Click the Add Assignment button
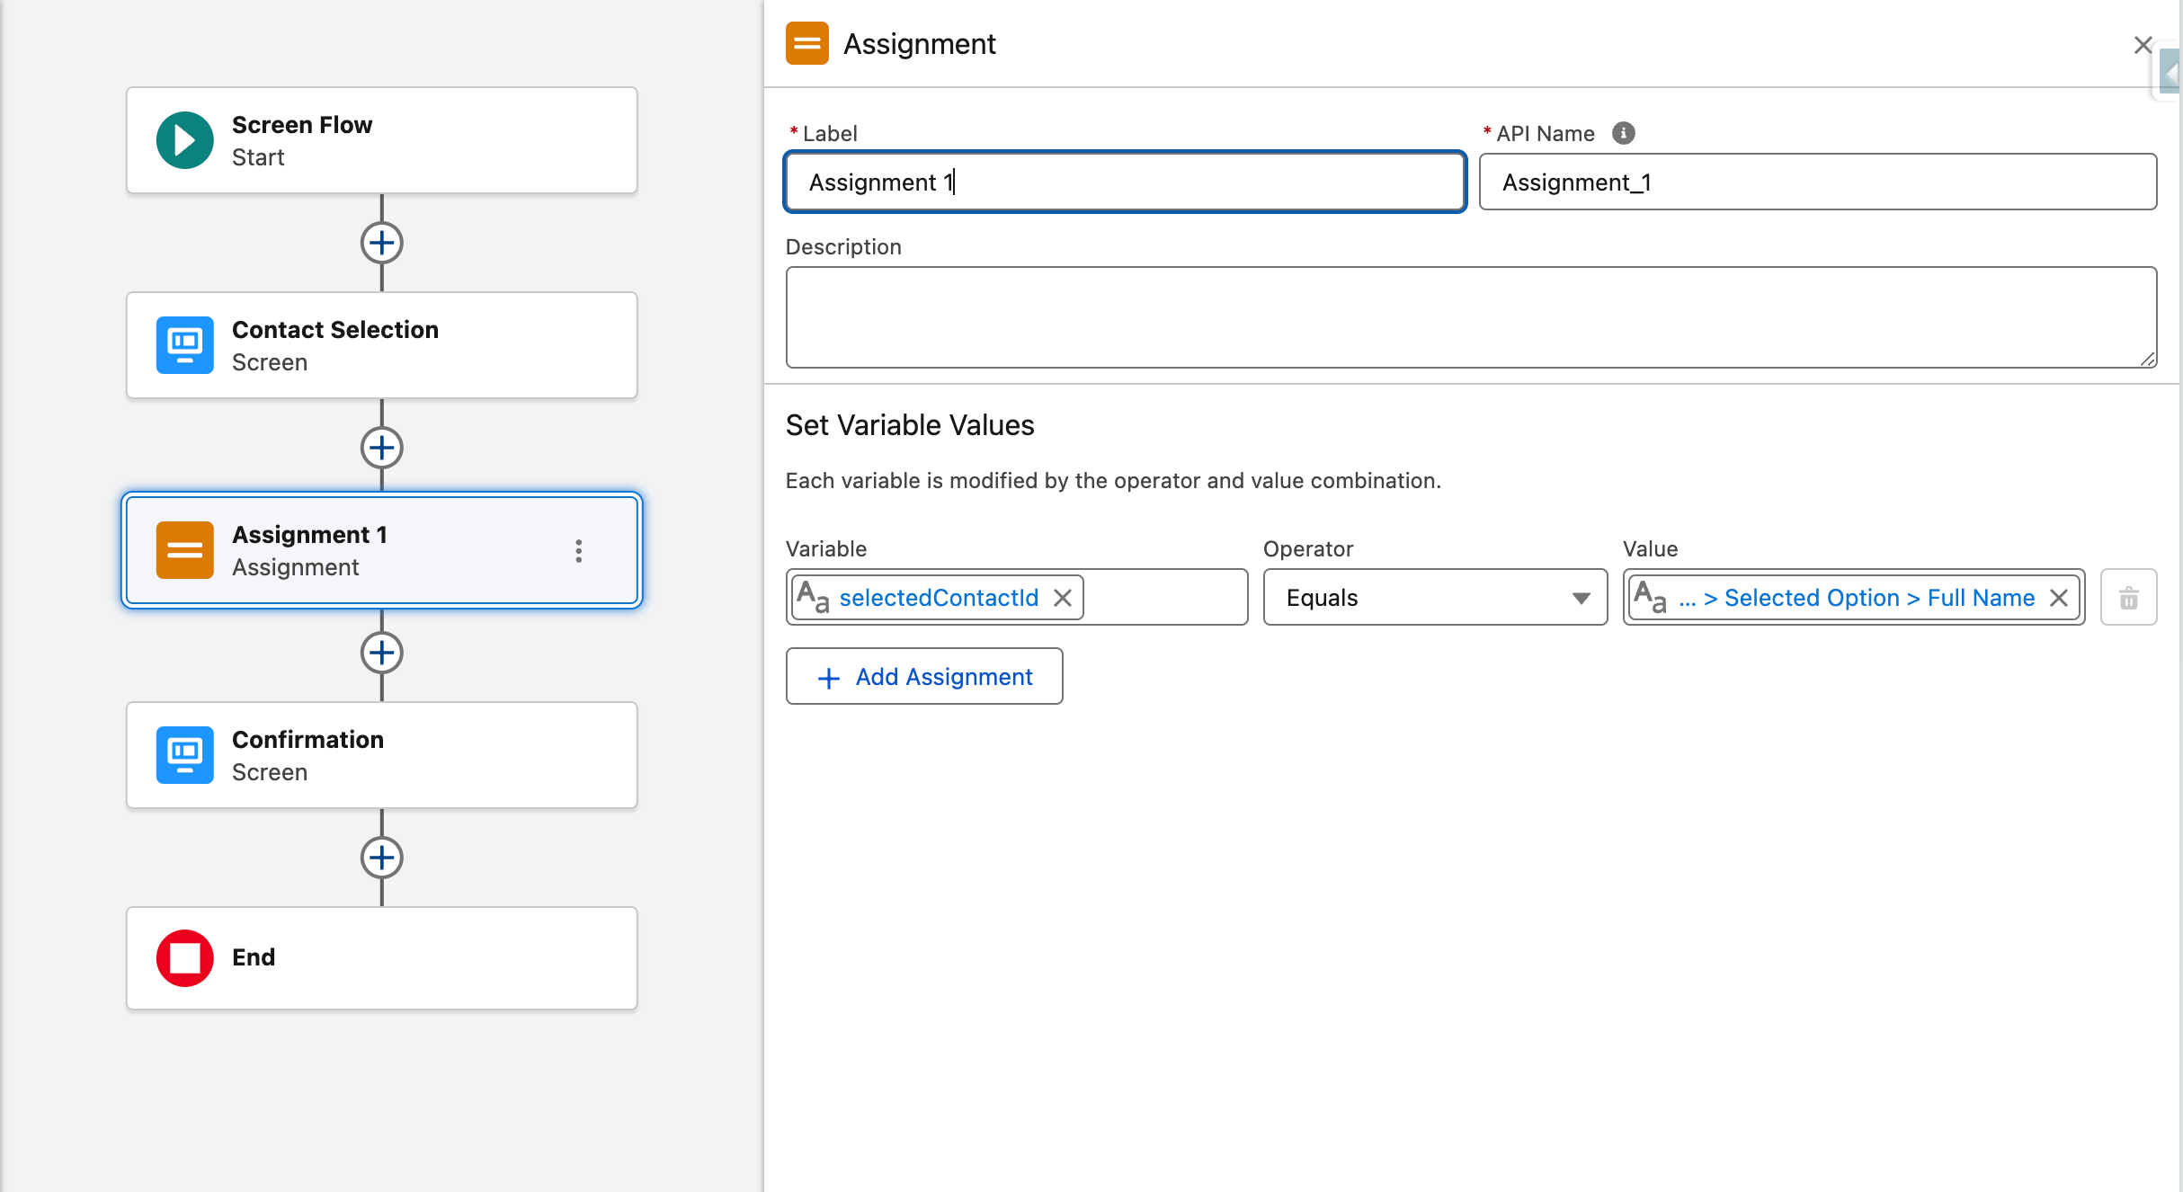The height and width of the screenshot is (1192, 2183). click(x=924, y=677)
